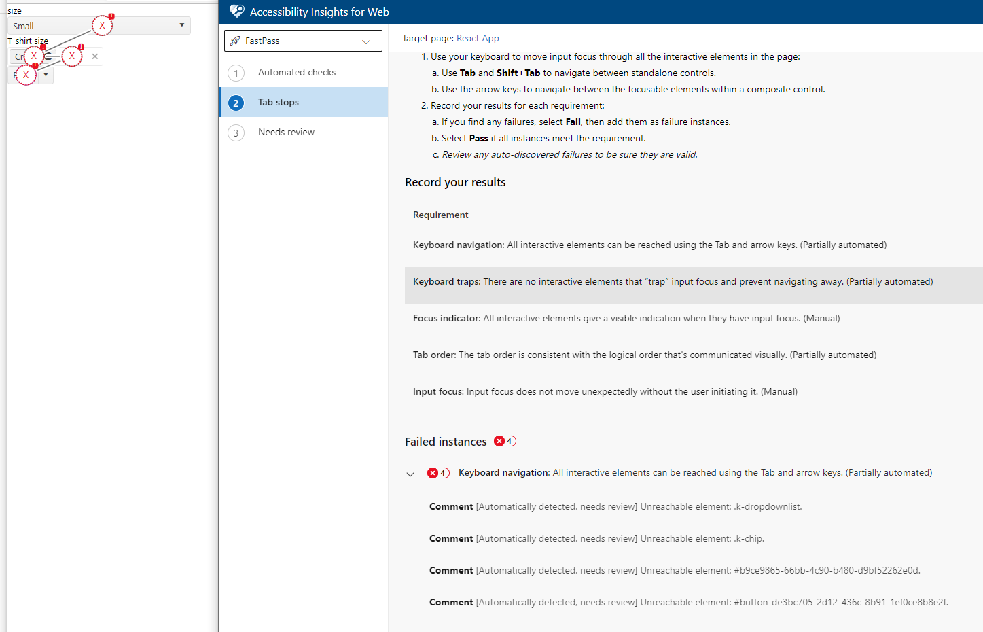This screenshot has width=983, height=632.
Task: Select the Tab stops step
Action: point(279,103)
